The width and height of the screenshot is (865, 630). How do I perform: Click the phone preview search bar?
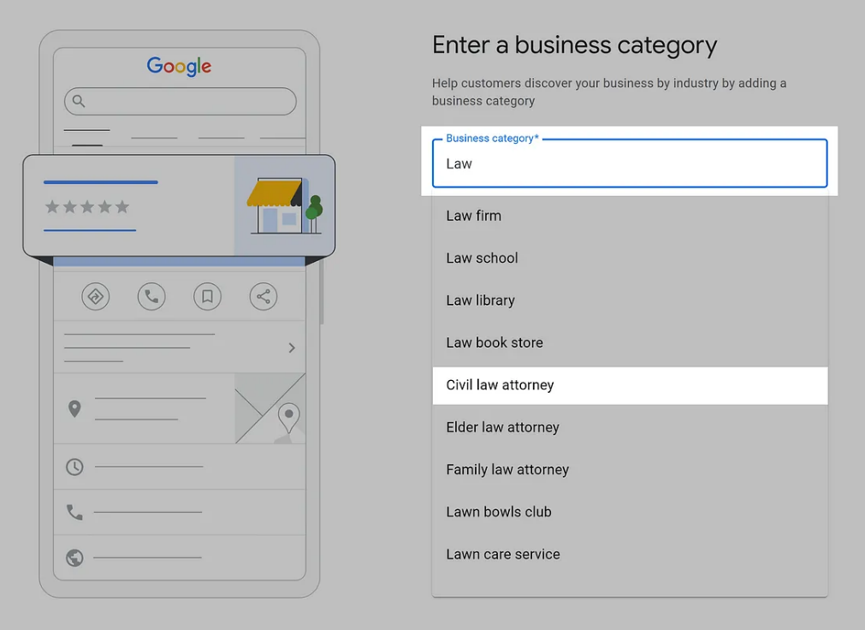point(181,101)
